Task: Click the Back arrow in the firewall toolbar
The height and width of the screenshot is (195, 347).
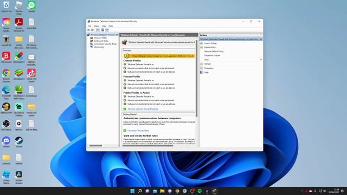Action: click(x=88, y=30)
